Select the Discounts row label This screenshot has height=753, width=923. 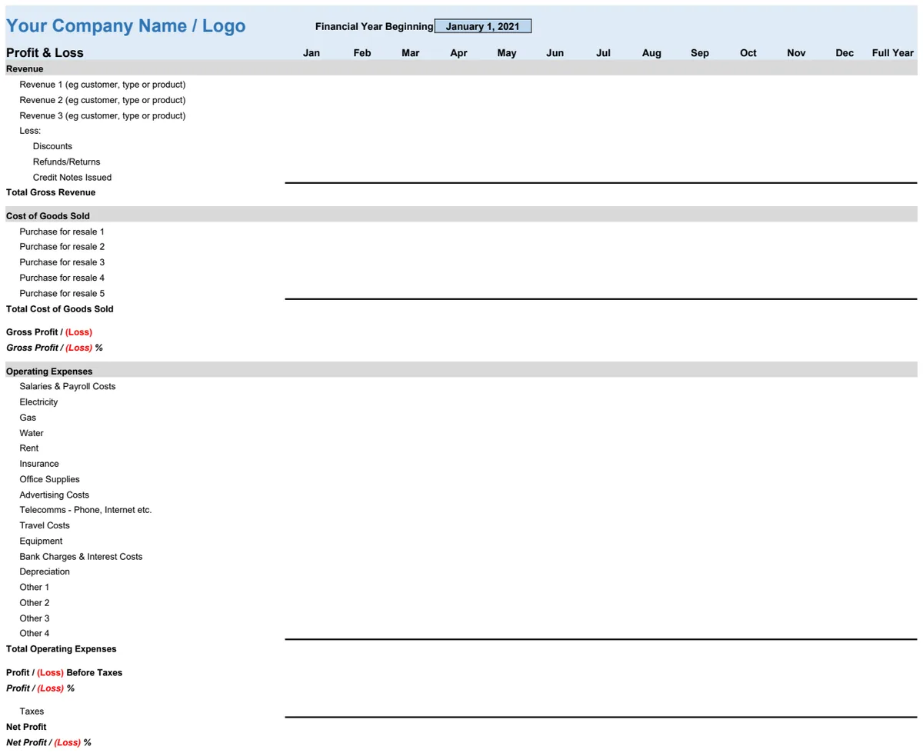[x=52, y=146]
